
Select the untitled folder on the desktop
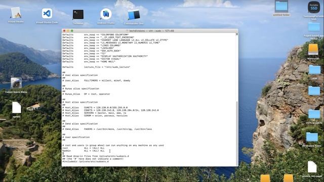[281, 7]
